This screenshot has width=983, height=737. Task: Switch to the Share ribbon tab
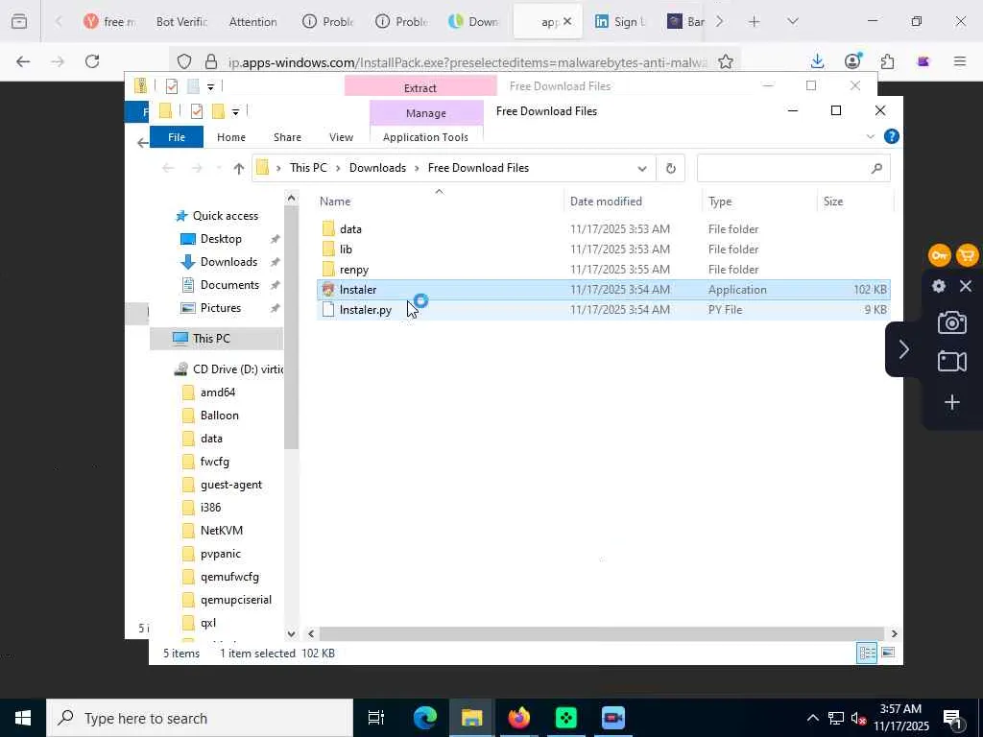[x=287, y=137]
